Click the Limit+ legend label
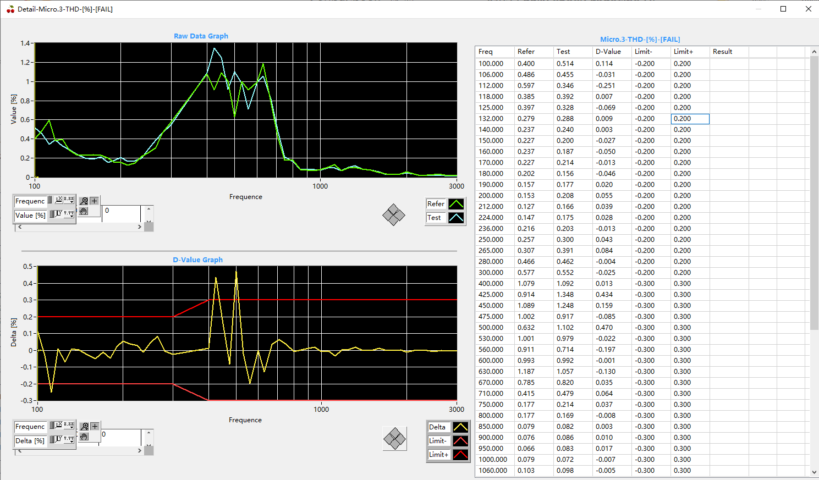Image resolution: width=819 pixels, height=480 pixels. point(438,455)
